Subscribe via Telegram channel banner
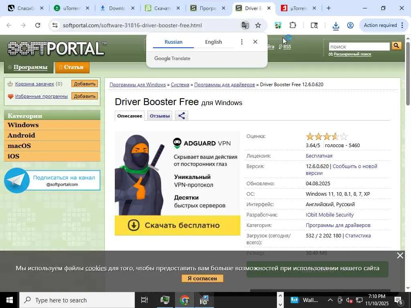The height and width of the screenshot is (308, 411). click(52, 180)
